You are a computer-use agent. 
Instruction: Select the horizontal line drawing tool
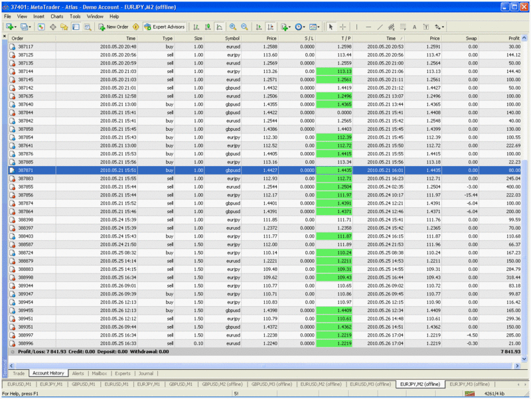click(x=368, y=27)
